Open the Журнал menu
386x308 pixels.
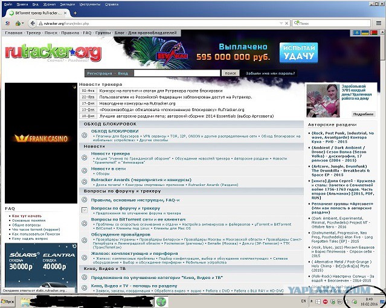tap(50, 4)
